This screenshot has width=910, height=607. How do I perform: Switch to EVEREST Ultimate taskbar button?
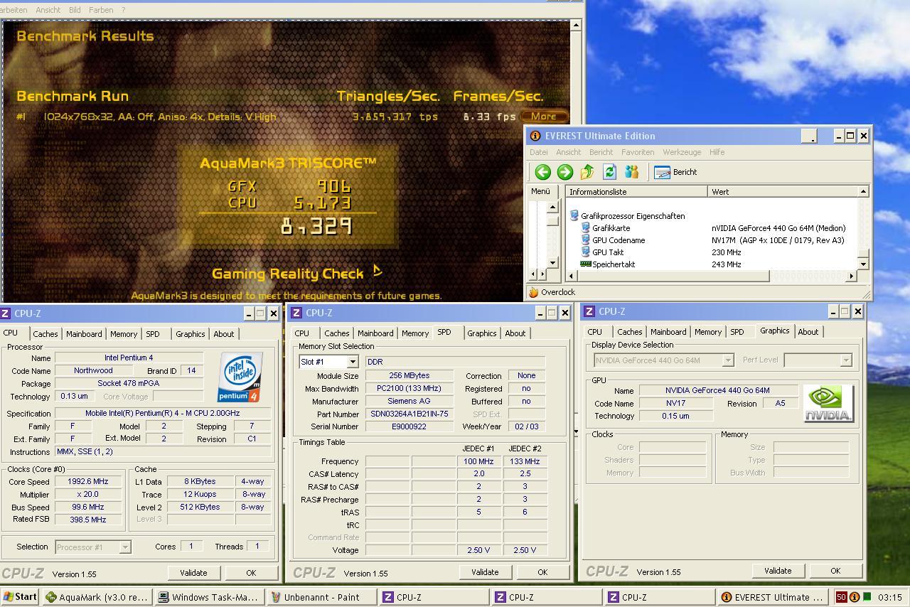(772, 597)
